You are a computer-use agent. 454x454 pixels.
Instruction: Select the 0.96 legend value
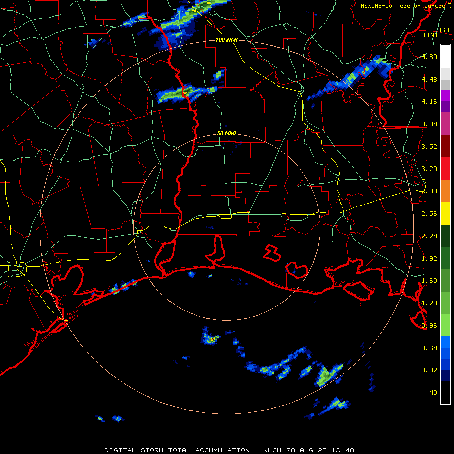[429, 326]
